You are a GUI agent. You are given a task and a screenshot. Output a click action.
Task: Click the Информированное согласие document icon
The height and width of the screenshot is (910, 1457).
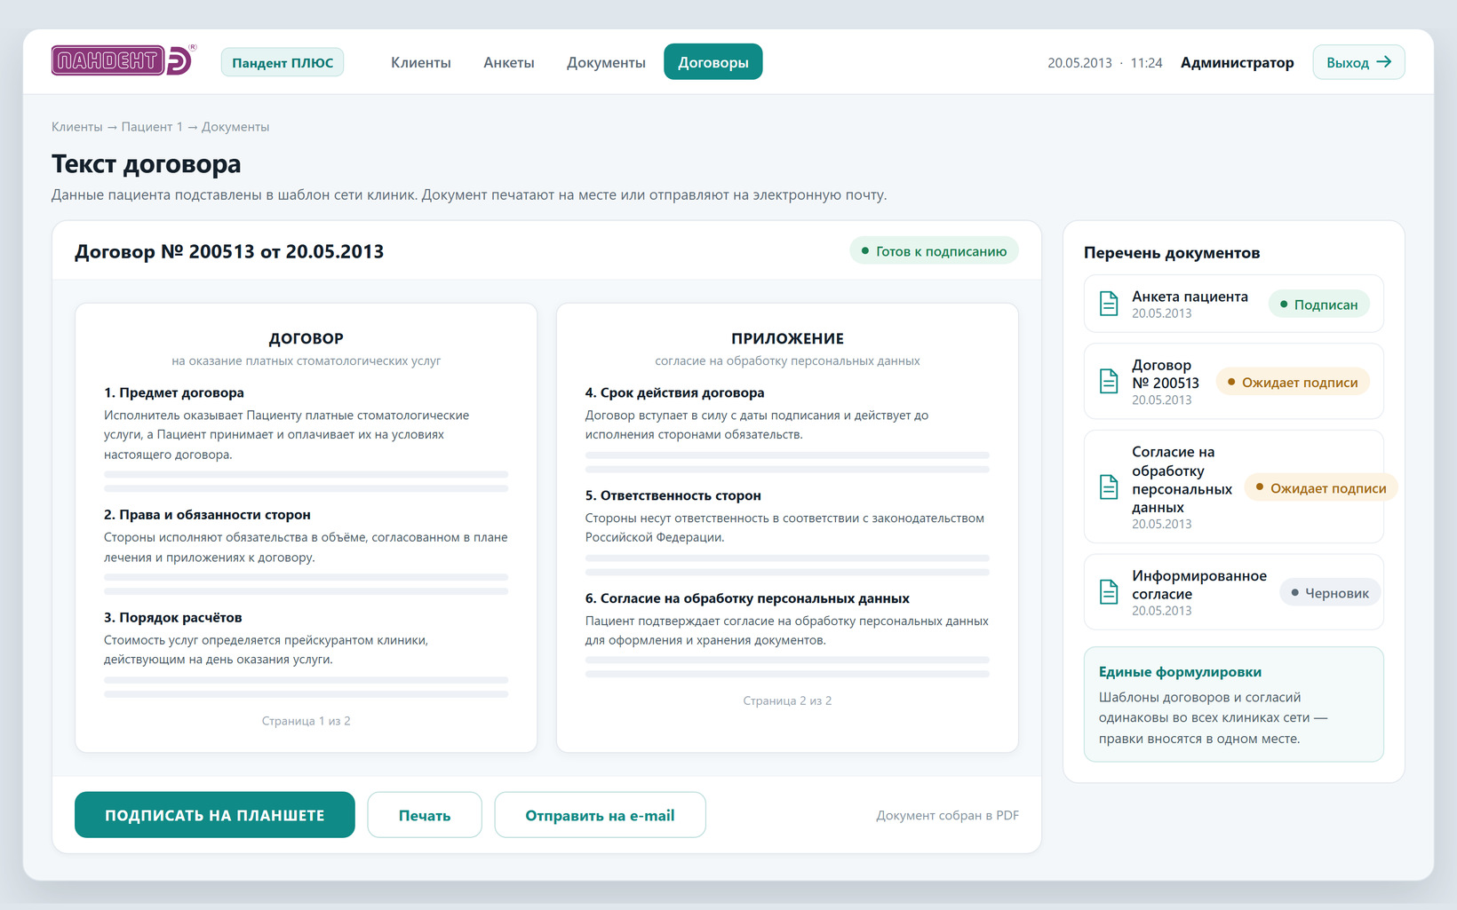1109,592
